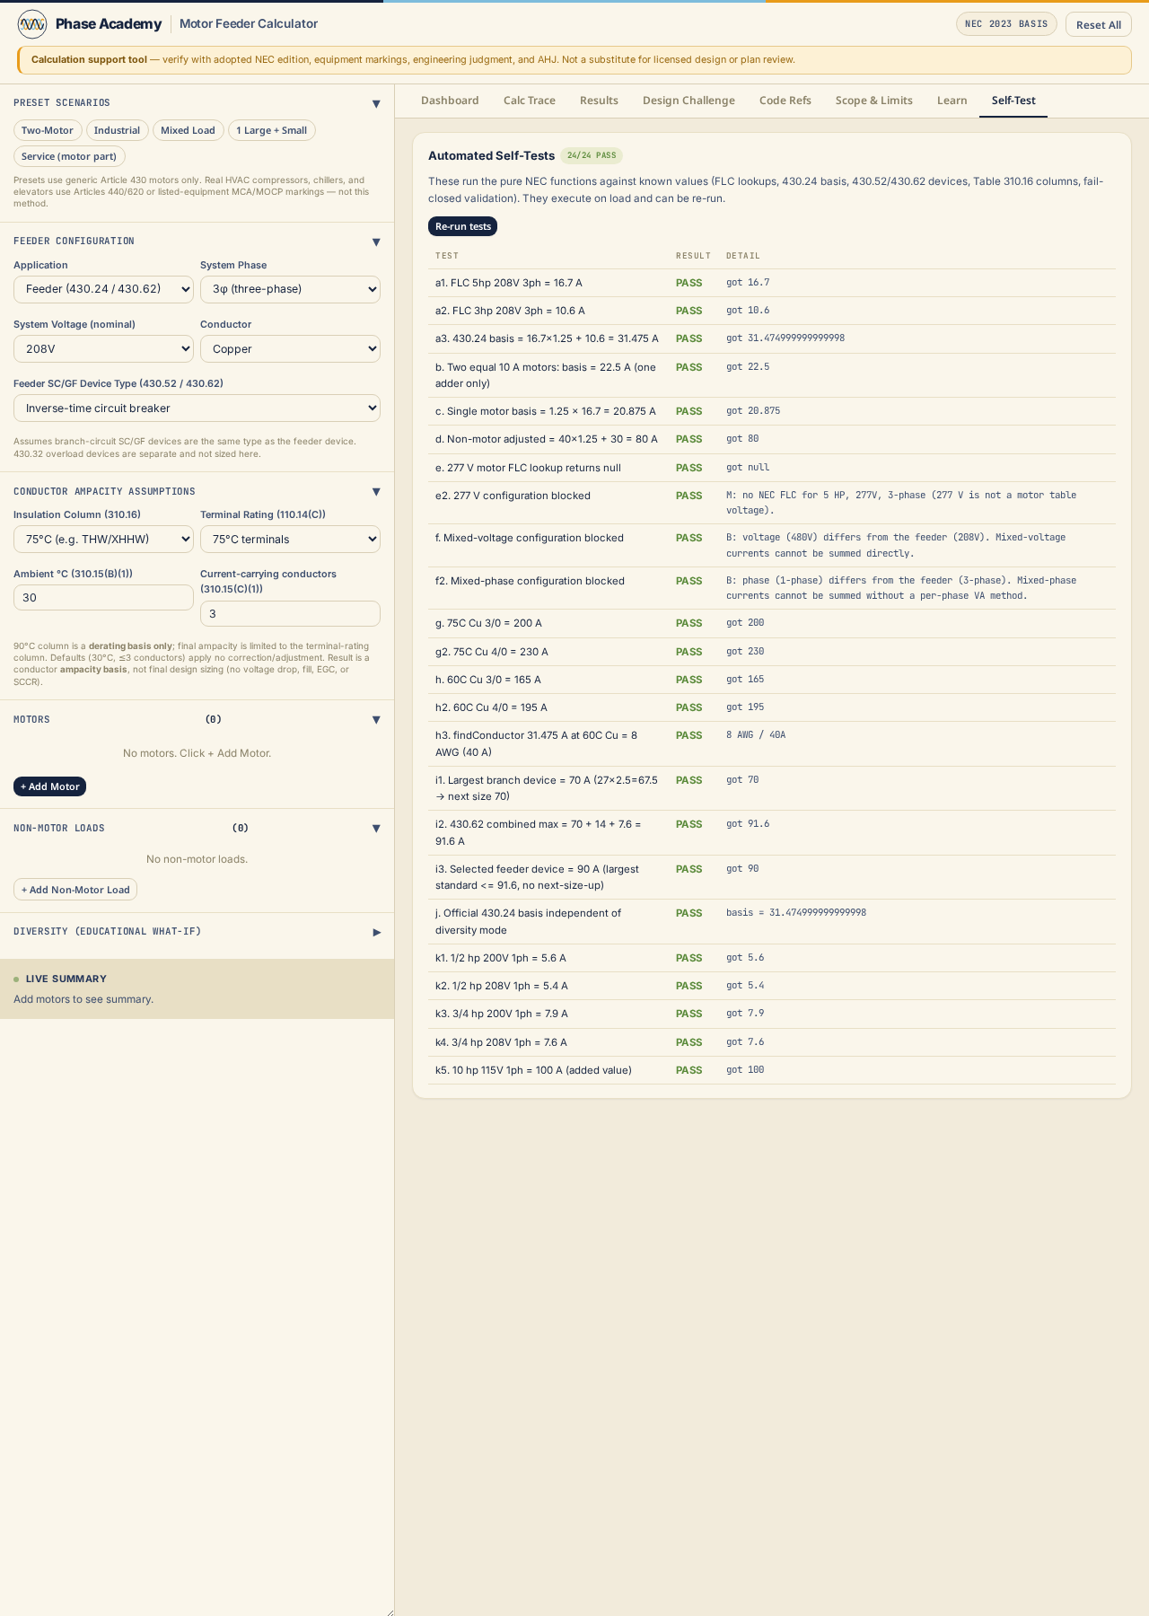Open Feeder SC/GF Device Type dropdown
The width and height of the screenshot is (1149, 1616).
tap(197, 408)
